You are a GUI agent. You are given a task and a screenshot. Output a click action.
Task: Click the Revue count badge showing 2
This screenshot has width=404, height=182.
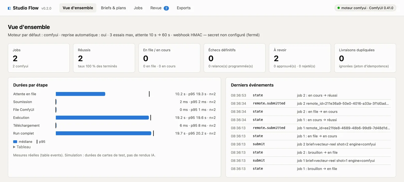[x=166, y=8]
